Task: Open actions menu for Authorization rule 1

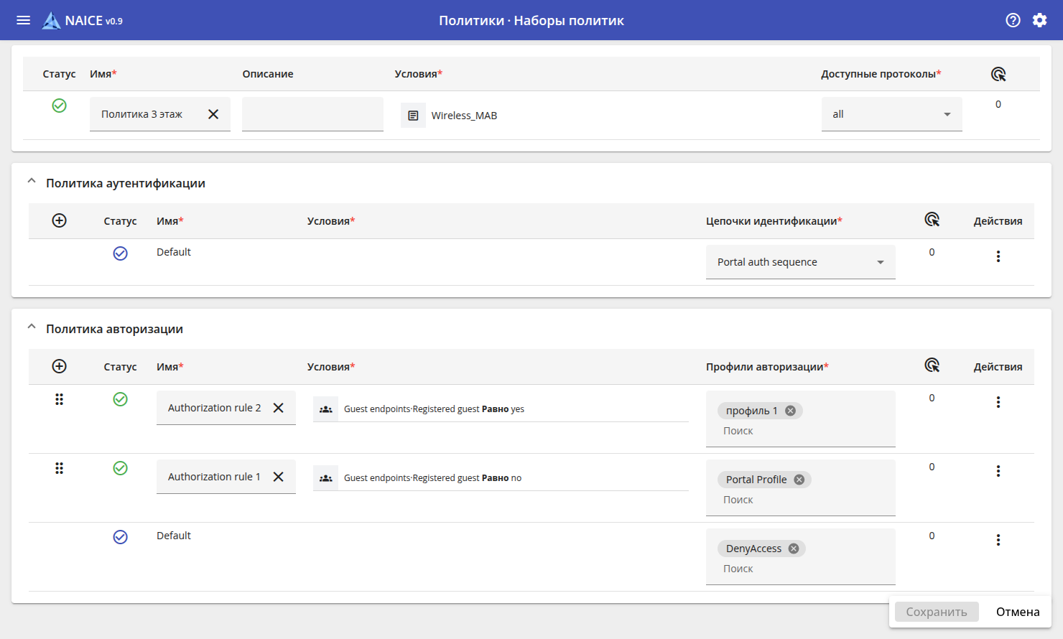Action: 998,471
